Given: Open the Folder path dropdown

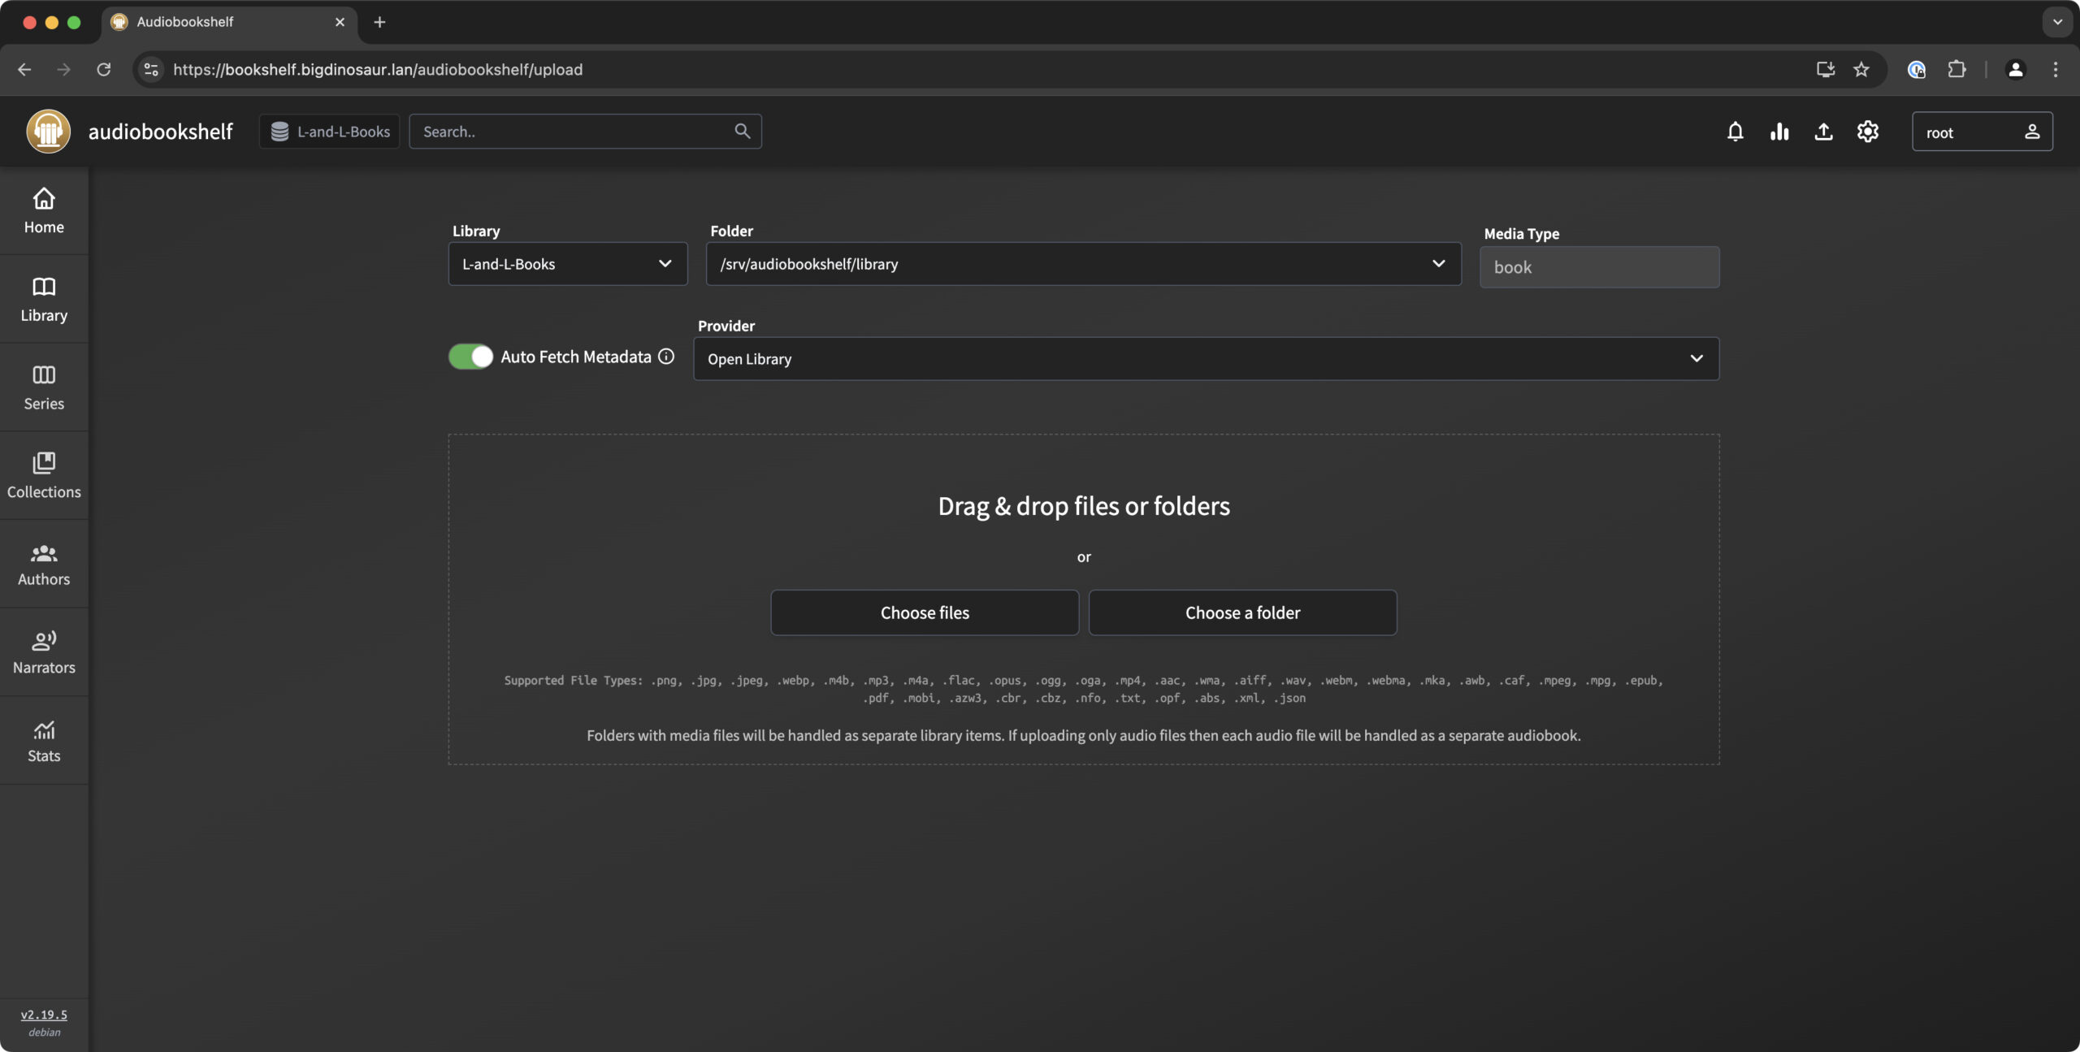Looking at the screenshot, I should tap(1082, 264).
